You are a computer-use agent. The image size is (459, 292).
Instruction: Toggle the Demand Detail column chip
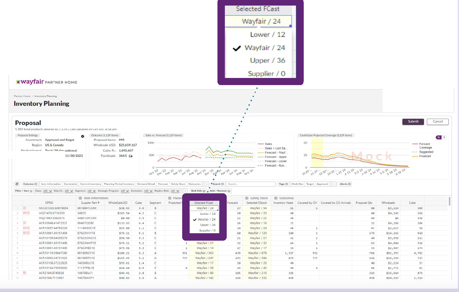pyautogui.click(x=146, y=184)
